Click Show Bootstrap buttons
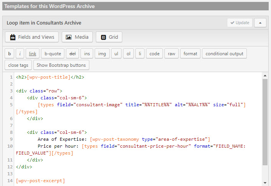 click(x=61, y=65)
